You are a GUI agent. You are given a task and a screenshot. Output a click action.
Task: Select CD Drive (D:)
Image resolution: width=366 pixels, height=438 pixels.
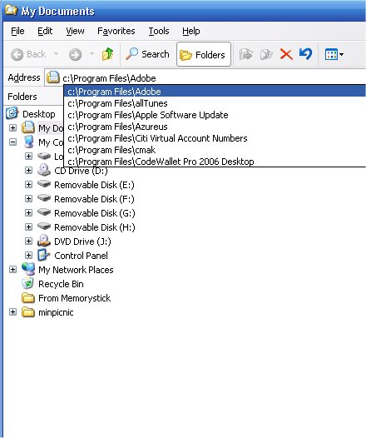(x=81, y=171)
